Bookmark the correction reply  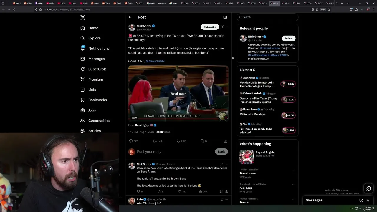pos(221,191)
